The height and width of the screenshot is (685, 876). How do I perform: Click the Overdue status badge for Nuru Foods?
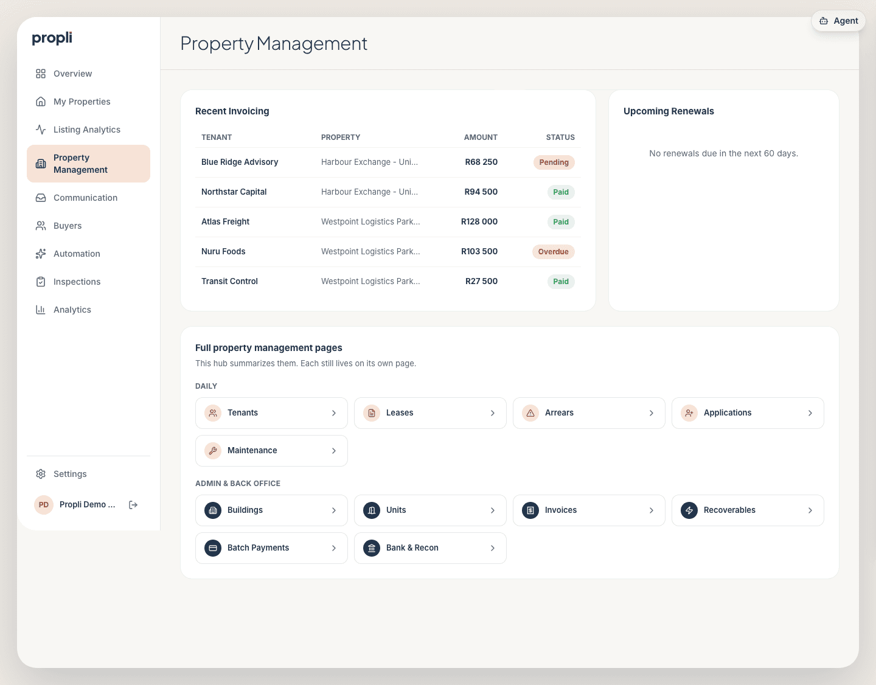tap(554, 252)
